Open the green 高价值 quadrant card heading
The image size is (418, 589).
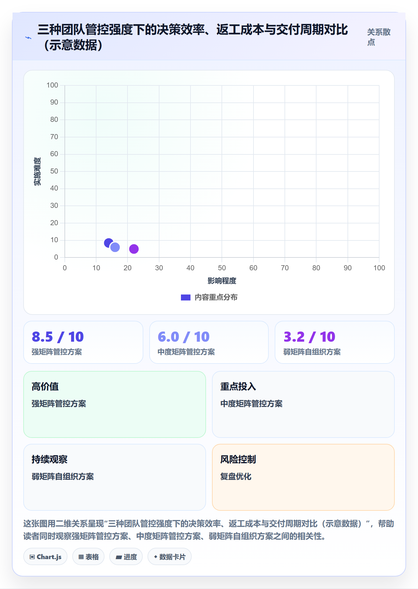click(45, 386)
